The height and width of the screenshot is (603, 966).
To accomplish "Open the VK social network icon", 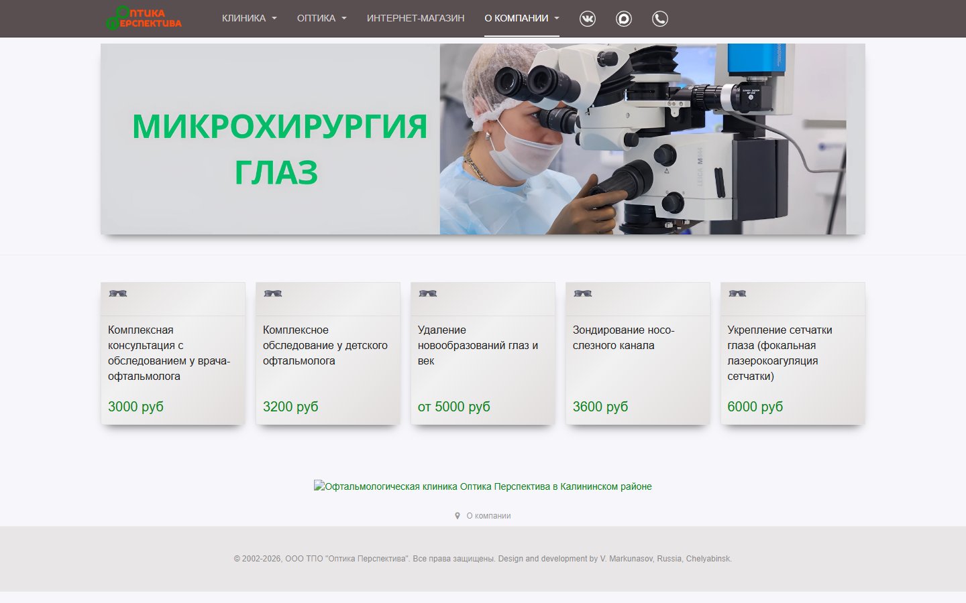I will [x=587, y=19].
